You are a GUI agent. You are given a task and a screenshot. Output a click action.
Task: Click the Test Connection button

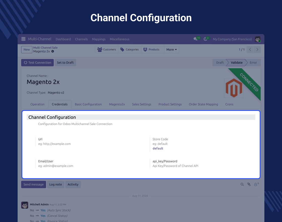click(x=38, y=63)
